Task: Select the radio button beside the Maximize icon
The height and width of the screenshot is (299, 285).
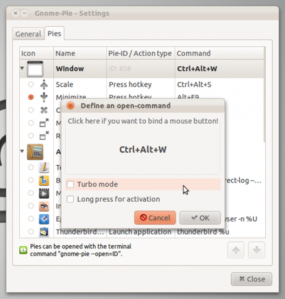Action: coord(31,123)
